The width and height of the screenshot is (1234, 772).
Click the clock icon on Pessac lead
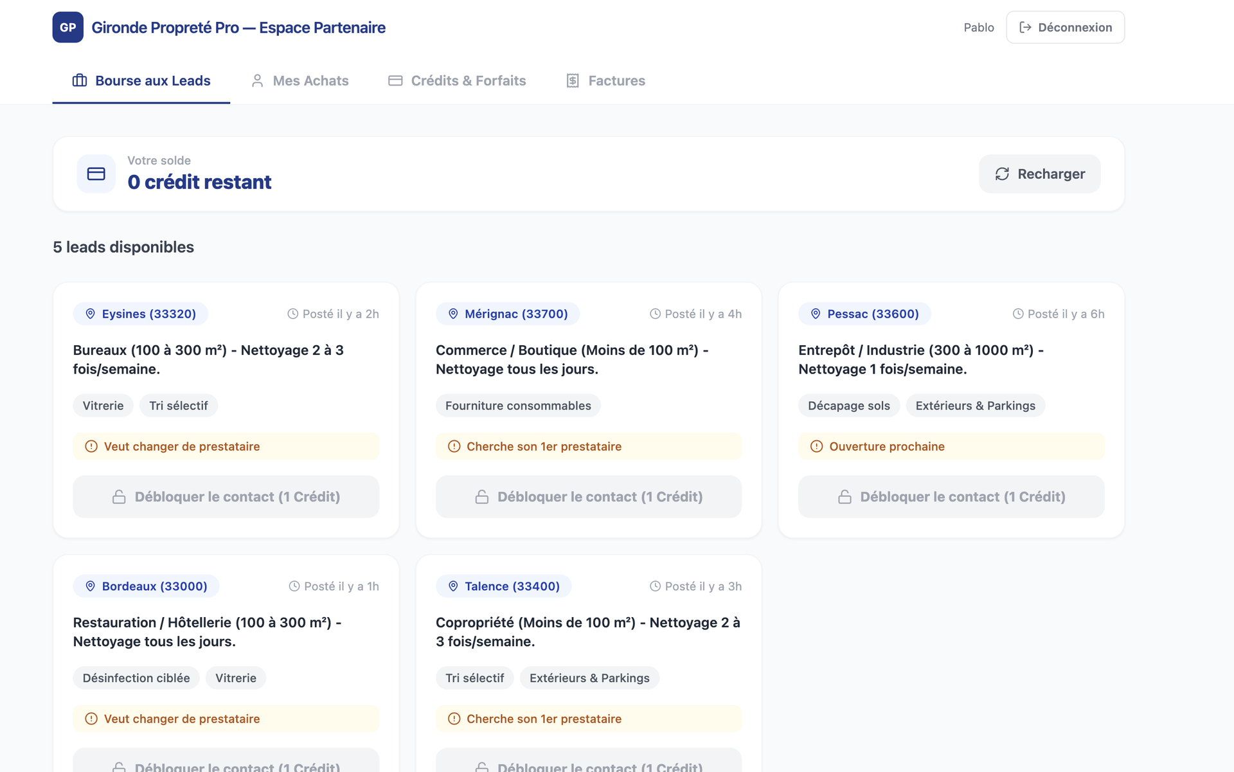[1018, 314]
